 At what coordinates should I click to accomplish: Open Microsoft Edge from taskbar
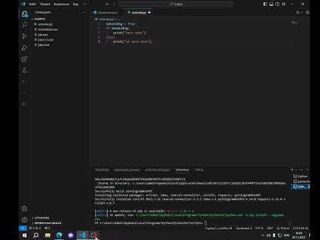(x=59, y=235)
